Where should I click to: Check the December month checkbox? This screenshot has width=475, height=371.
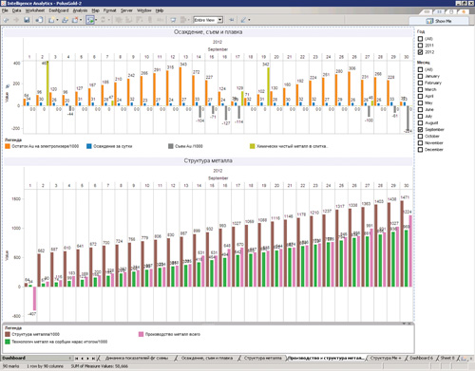tap(420, 150)
